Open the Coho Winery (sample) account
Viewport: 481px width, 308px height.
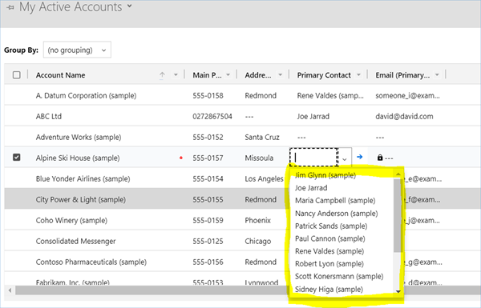(71, 221)
